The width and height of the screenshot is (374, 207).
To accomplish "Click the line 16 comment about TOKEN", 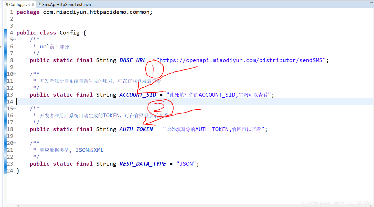I will coord(104,116).
